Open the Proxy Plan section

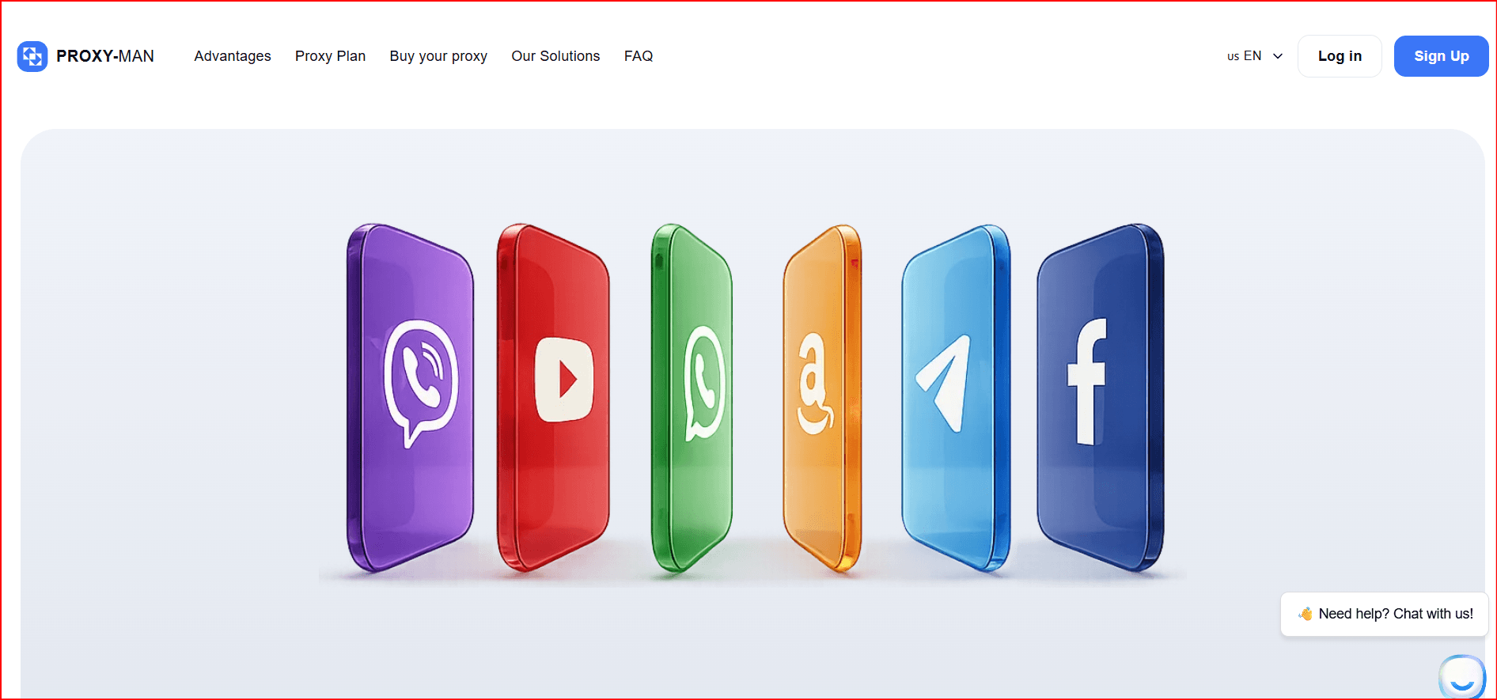click(x=330, y=56)
